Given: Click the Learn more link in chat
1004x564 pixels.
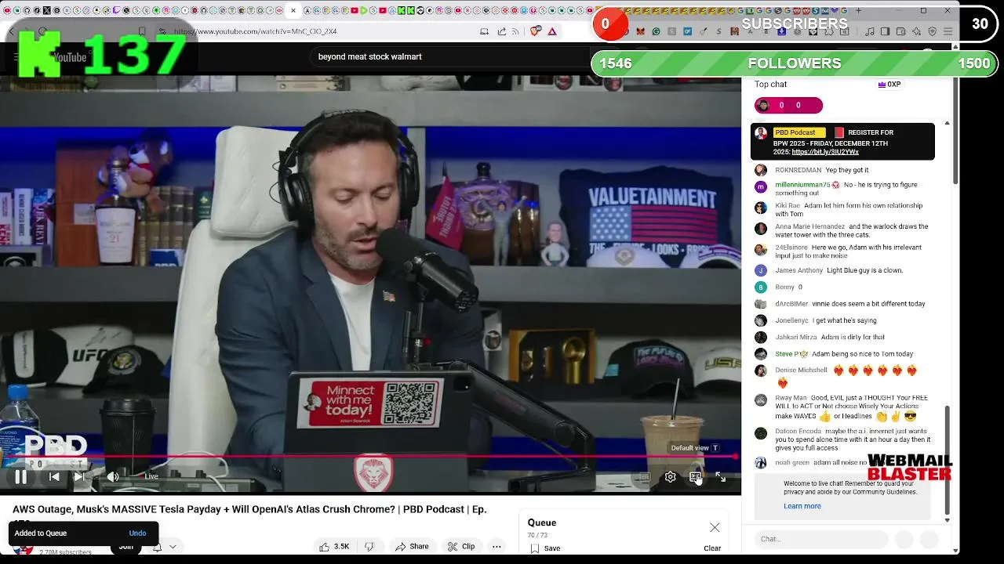Looking at the screenshot, I should tap(802, 506).
